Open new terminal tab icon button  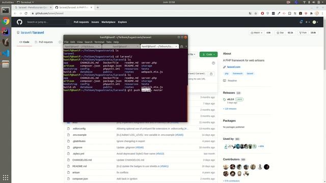click(181, 46)
